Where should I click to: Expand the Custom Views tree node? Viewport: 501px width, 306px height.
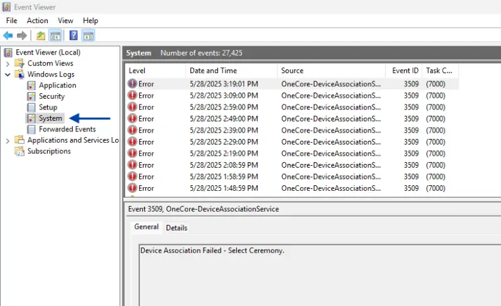click(8, 64)
